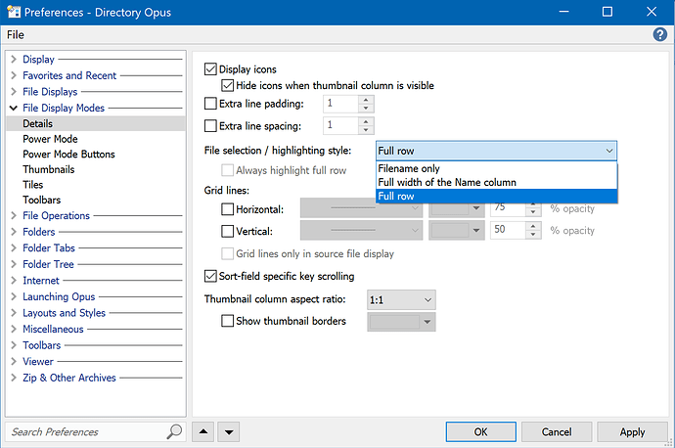Collapse the File Display Modes category
Image resolution: width=675 pixels, height=448 pixels.
point(14,108)
